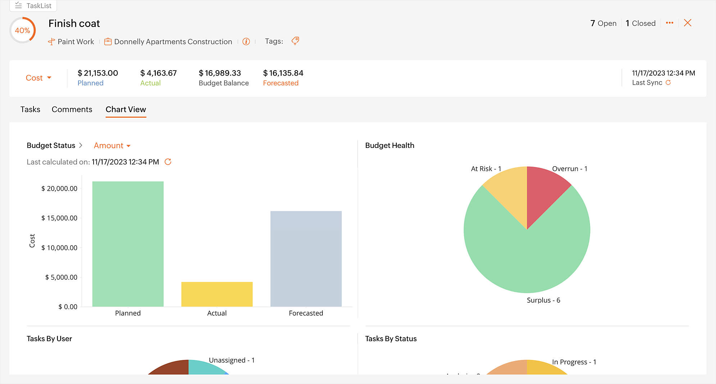Open the Cost dropdown
The width and height of the screenshot is (716, 384).
pyautogui.click(x=38, y=78)
